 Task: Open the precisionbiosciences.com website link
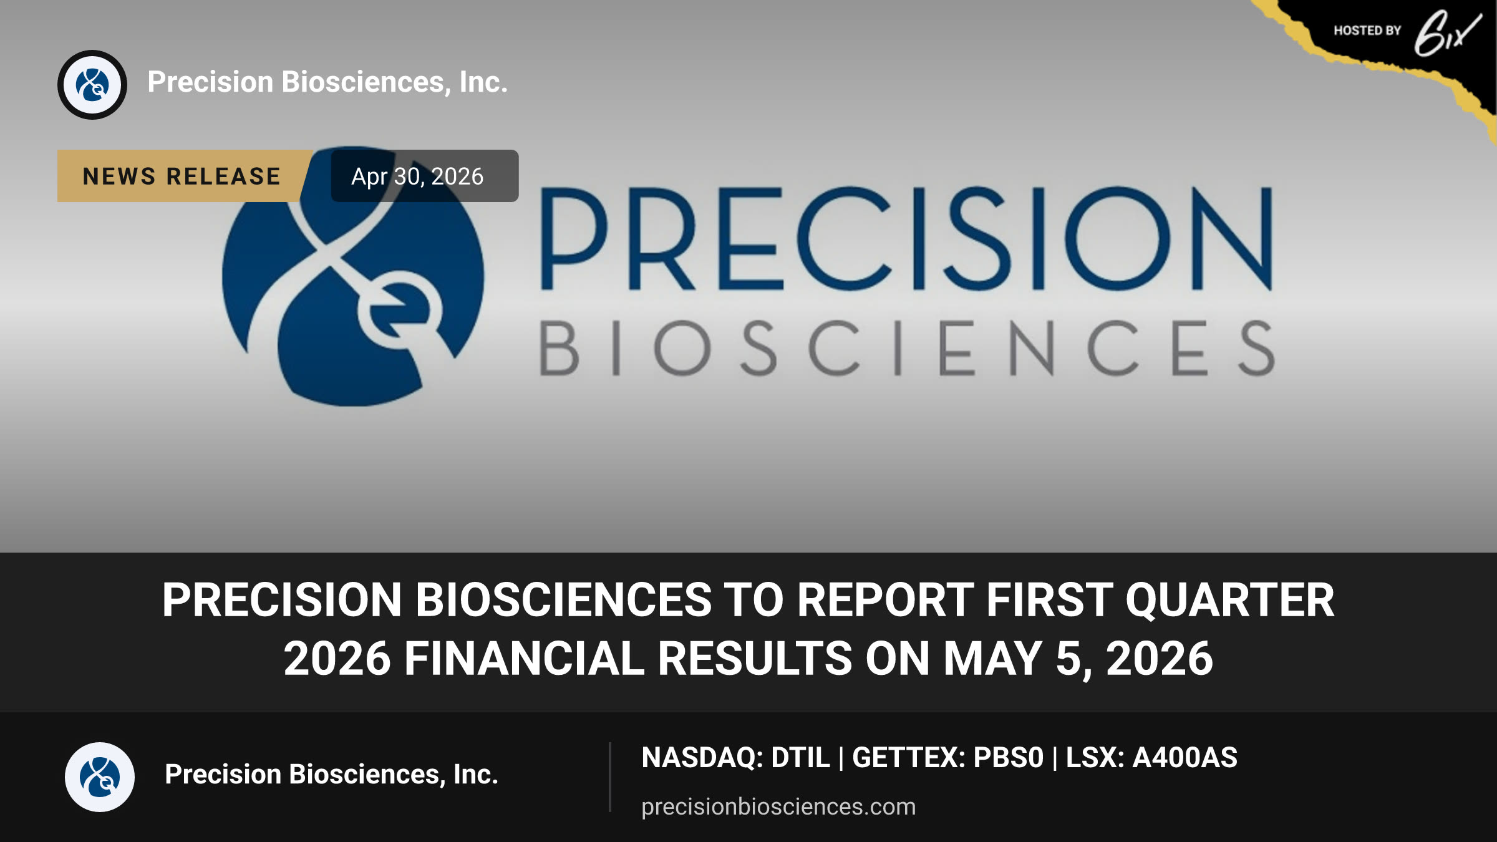(778, 806)
